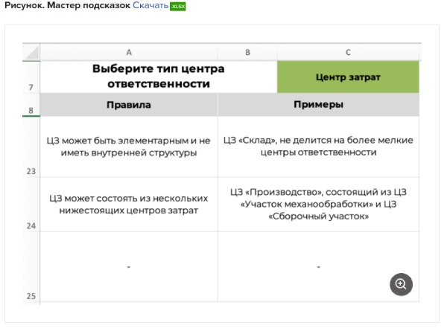Select column A header
The image size is (447, 328).
click(129, 52)
